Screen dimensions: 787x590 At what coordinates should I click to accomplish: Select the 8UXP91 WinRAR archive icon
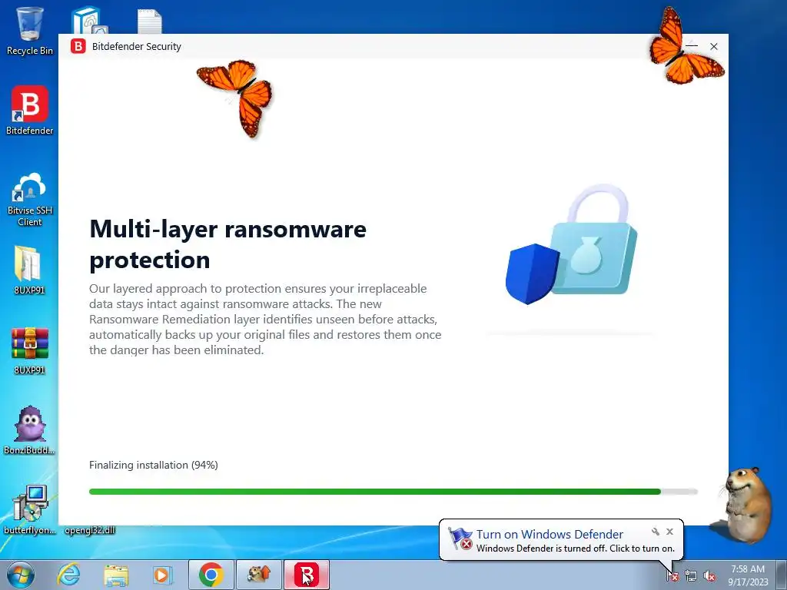tap(30, 350)
